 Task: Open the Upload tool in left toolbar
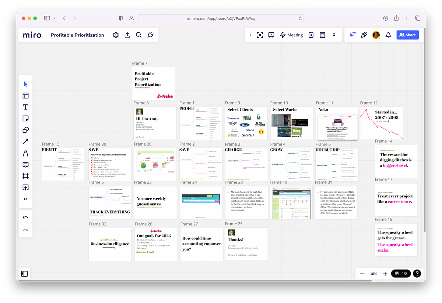coord(25,187)
